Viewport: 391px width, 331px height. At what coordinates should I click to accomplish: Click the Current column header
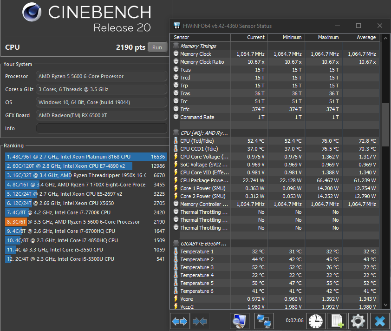(x=249, y=37)
